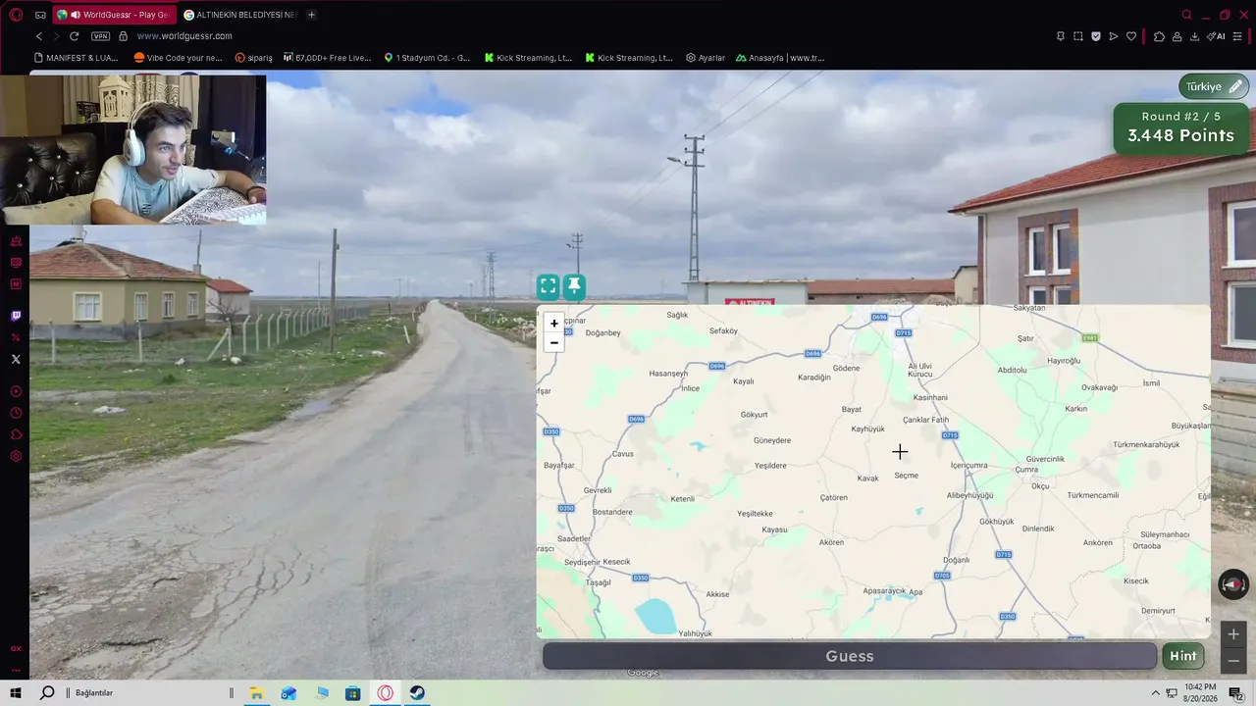Zoom out on the guess map
Viewport: 1256px width, 706px height.
point(554,342)
